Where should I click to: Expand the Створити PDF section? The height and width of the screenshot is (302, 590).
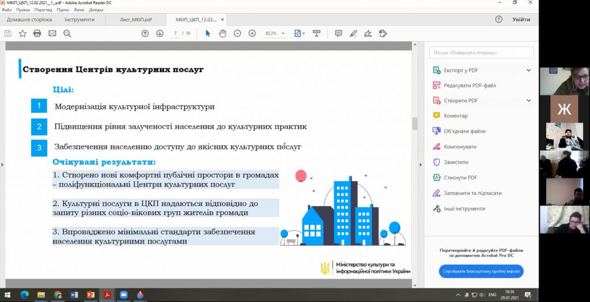[x=528, y=101]
